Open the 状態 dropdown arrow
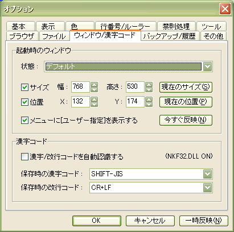 (x=207, y=67)
